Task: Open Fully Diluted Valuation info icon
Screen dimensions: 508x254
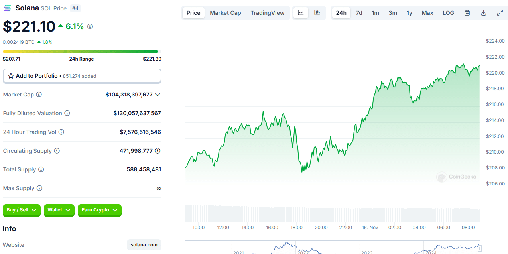Action: click(67, 113)
